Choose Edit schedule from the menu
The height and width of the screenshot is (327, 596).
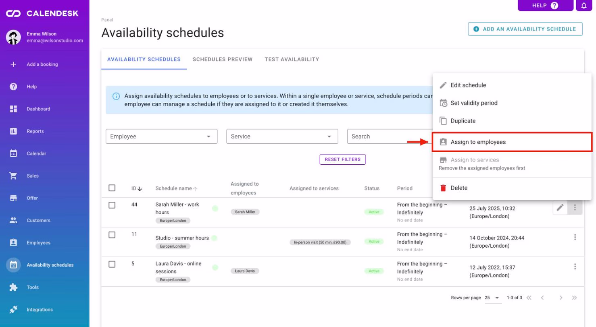pyautogui.click(x=512, y=85)
